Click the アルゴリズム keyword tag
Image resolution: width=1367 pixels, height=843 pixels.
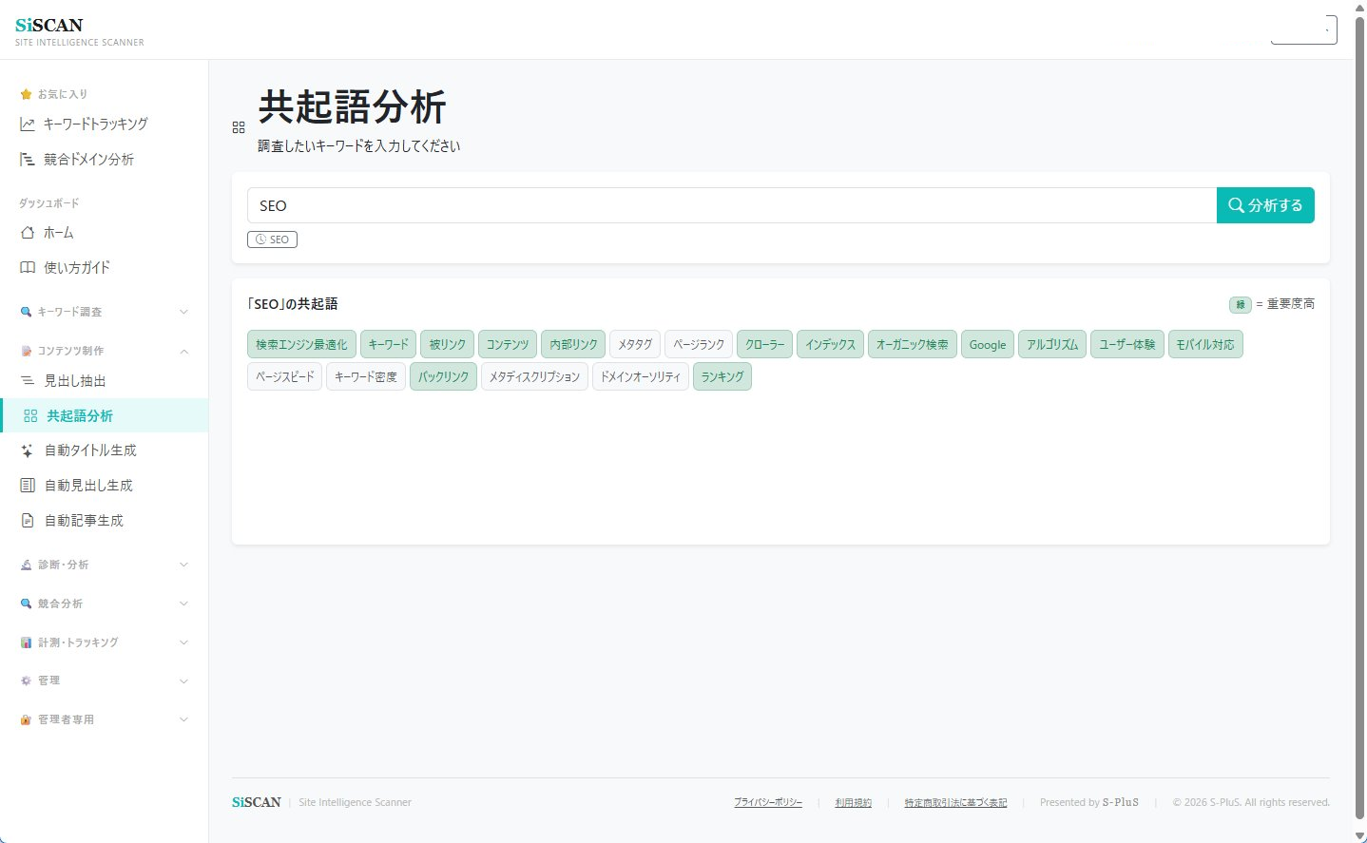click(1052, 345)
